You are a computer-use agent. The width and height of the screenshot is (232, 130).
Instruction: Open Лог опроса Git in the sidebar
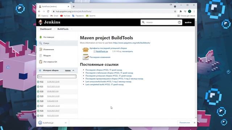pyautogui.click(x=50, y=62)
